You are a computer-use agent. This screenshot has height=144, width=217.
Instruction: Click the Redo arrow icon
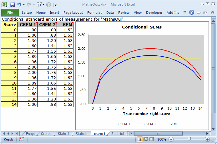pos(29,5)
